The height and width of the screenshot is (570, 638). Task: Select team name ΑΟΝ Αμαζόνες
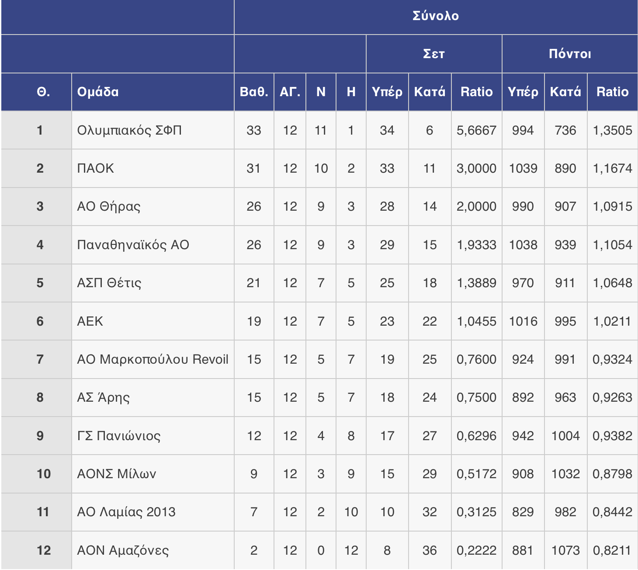tap(123, 550)
